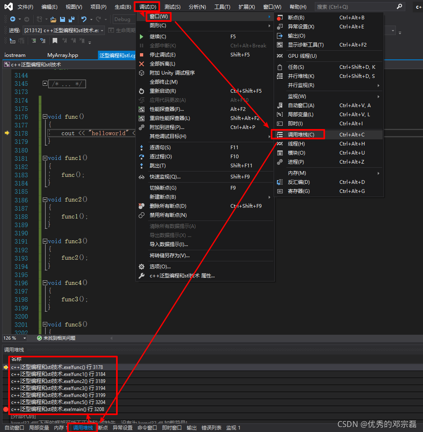The width and height of the screenshot is (423, 432).
Task: Collapse the void func() code block
Action: point(45,117)
